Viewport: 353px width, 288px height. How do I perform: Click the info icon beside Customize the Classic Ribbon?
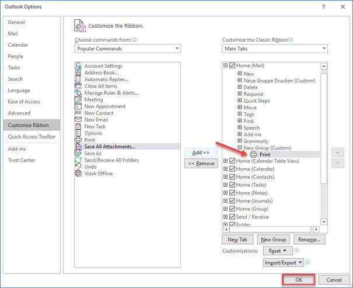click(x=291, y=40)
